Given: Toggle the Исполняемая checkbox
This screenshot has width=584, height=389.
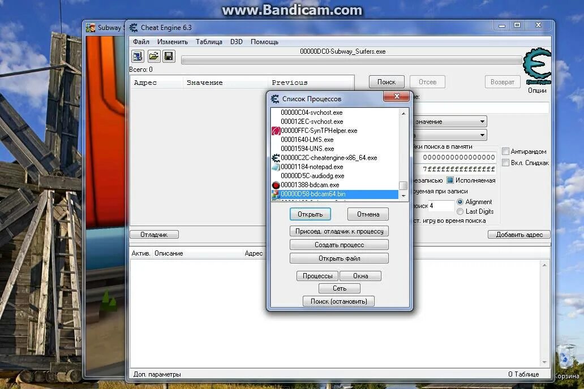Looking at the screenshot, I should click(450, 180).
